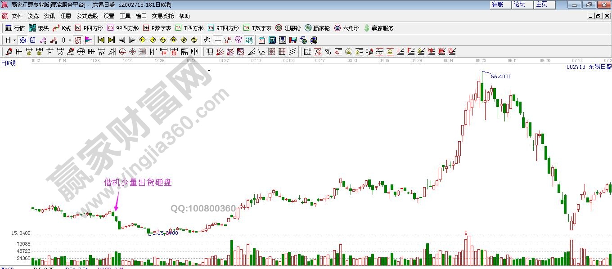Image resolution: width=612 pixels, height=269 pixels.
Task: Open the 赢家服务 toolbar item
Action: pos(378,28)
